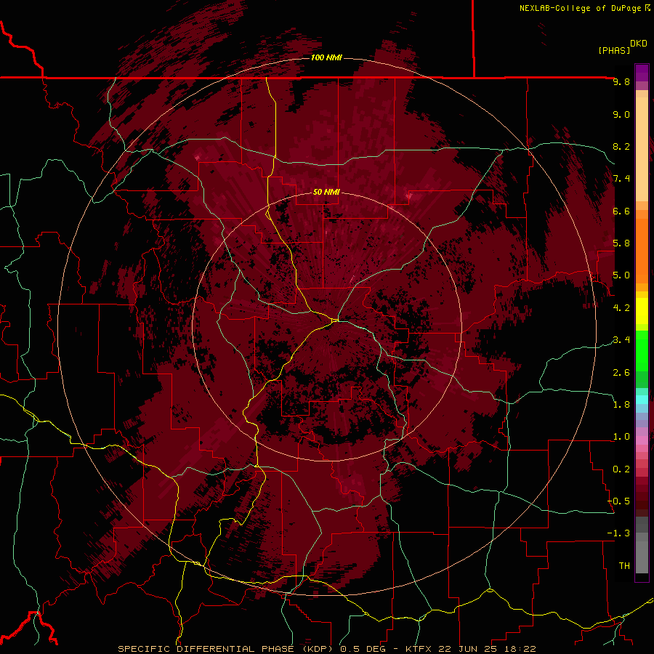Click the 1.8 value on color scale
Image resolution: width=654 pixels, height=654 pixels.
point(621,405)
